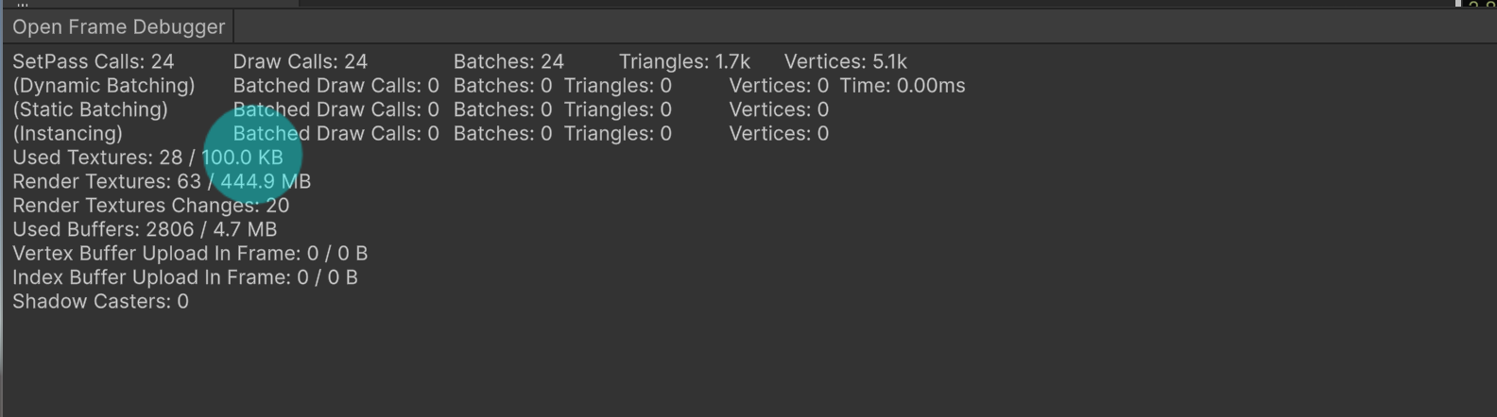Click the Time: 0.00ms value
This screenshot has height=417, width=1497.
click(902, 86)
